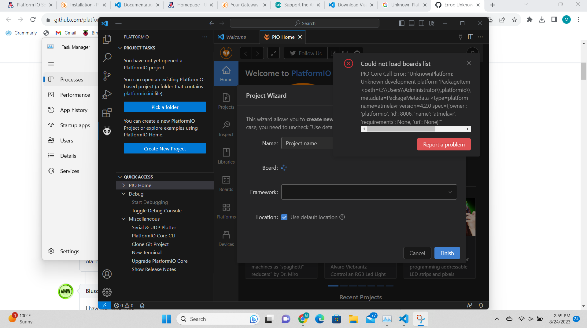
Task: Open the Platforms section in PIO Home
Action: pyautogui.click(x=226, y=211)
